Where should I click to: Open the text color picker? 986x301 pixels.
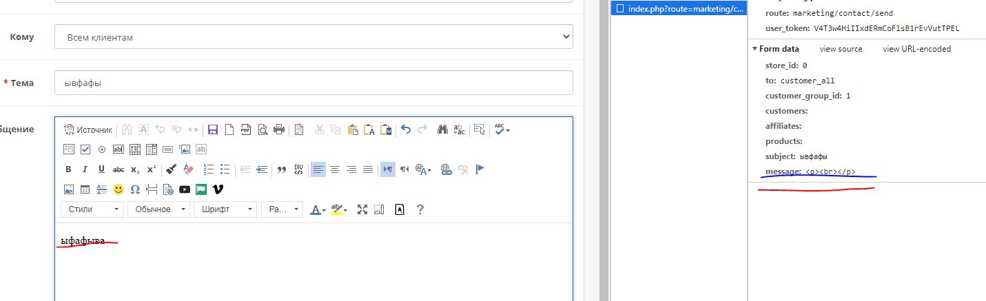(317, 209)
